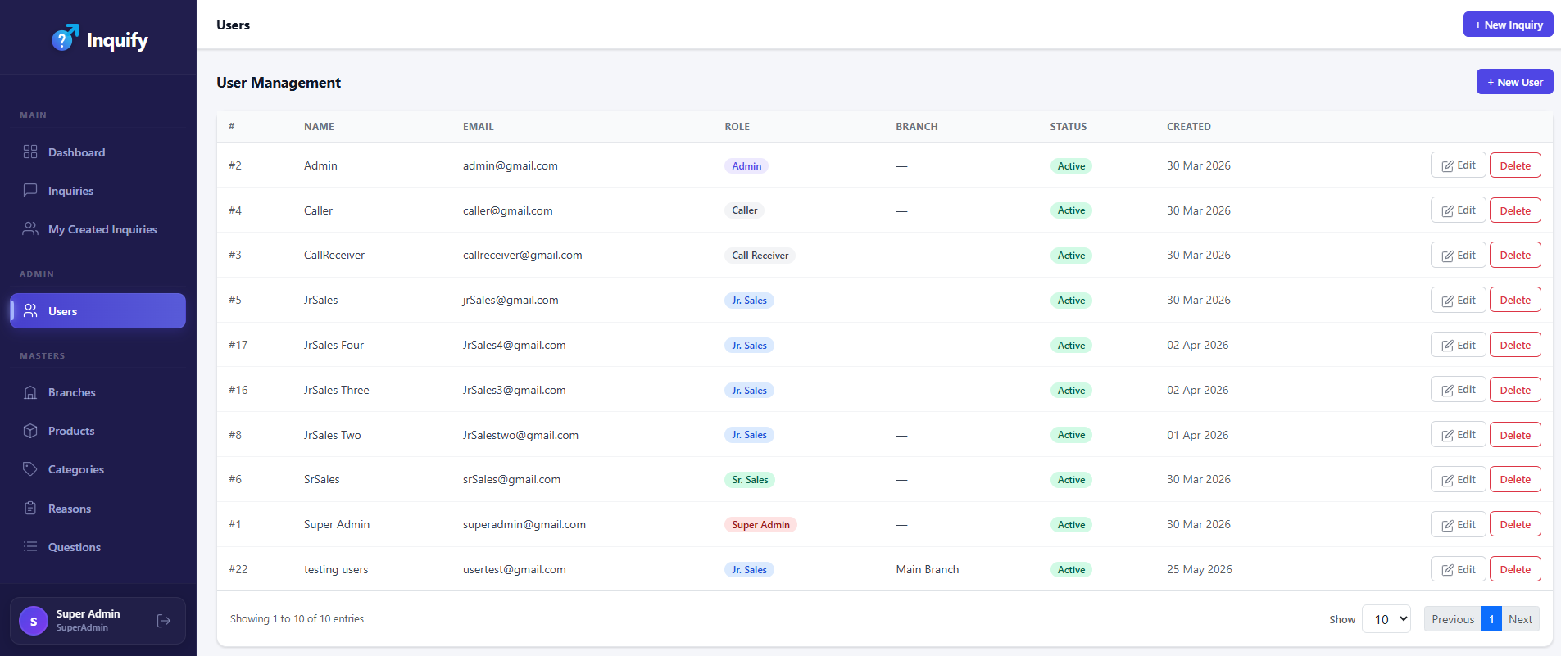Image resolution: width=1561 pixels, height=656 pixels.
Task: Delete the SrSales user
Action: click(1515, 479)
